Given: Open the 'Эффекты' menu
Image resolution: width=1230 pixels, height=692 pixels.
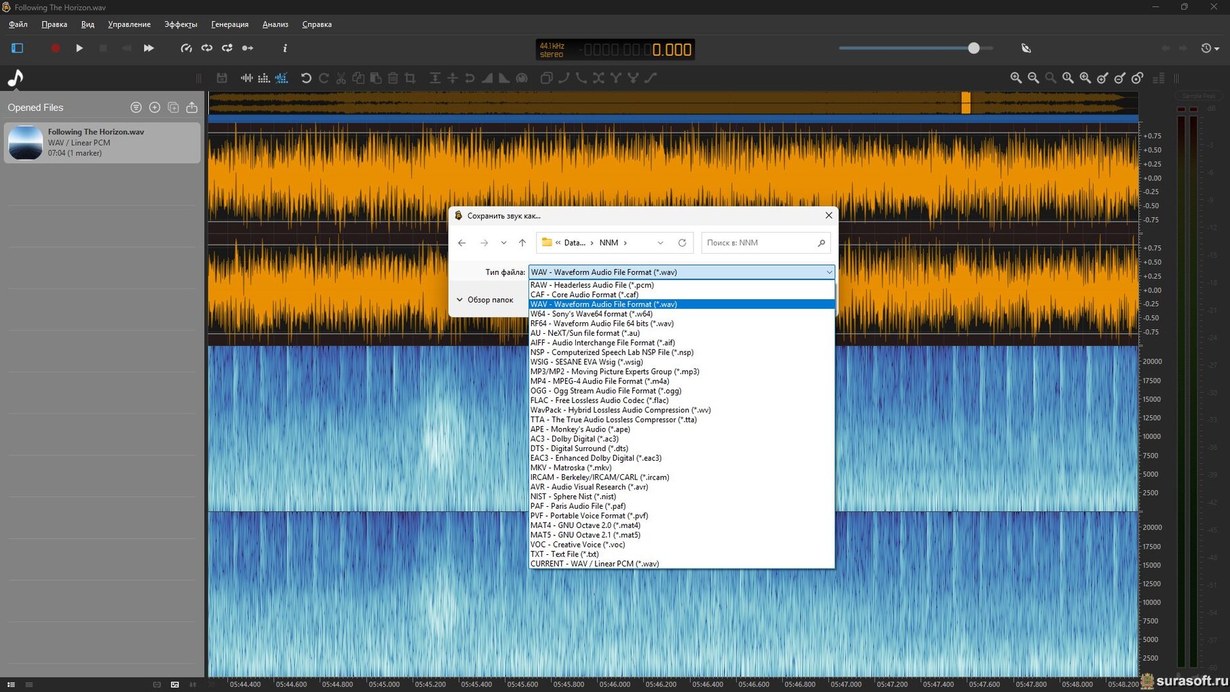Looking at the screenshot, I should coord(180,24).
